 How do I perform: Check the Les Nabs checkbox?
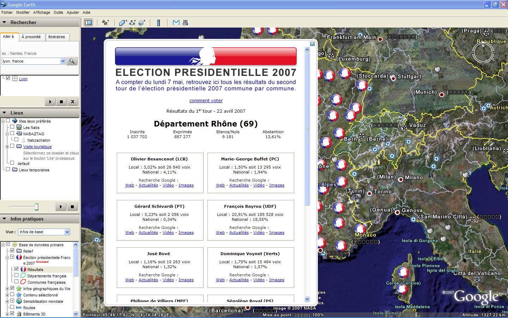click(x=12, y=127)
